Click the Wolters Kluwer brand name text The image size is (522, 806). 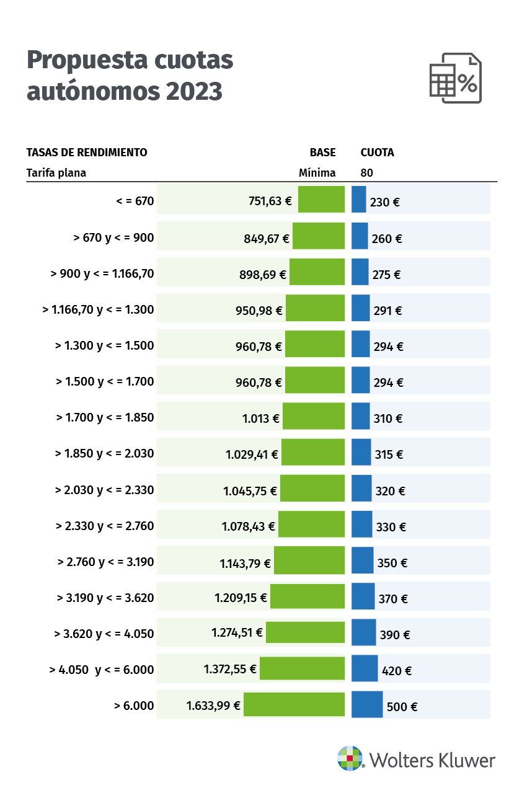pyautogui.click(x=433, y=760)
